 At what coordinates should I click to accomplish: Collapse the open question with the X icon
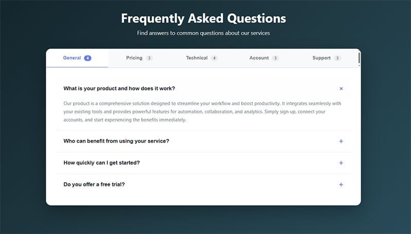pyautogui.click(x=341, y=89)
